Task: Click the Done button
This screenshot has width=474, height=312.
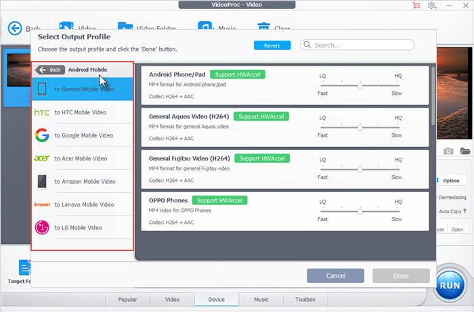Action: (401, 275)
